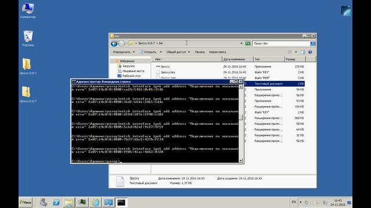Click the bin breadcrumb segment in the address bar
The width and height of the screenshot is (371, 208).
[161, 43]
